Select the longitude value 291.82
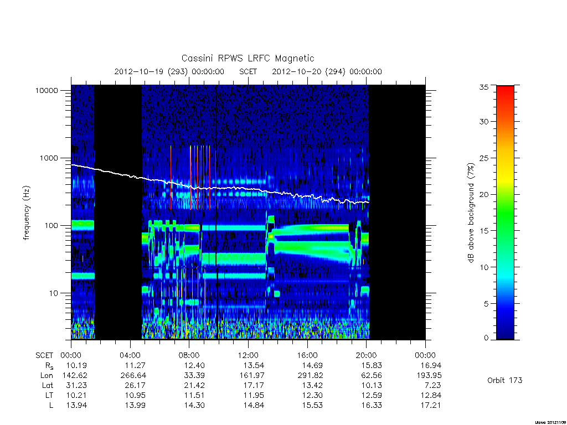Screen dimensions: 567x425 [x=311, y=376]
